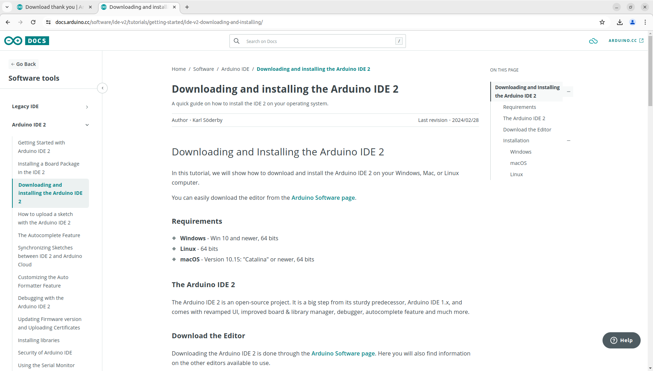Click the Arduino DOCS logo
The image size is (653, 371).
click(x=26, y=41)
